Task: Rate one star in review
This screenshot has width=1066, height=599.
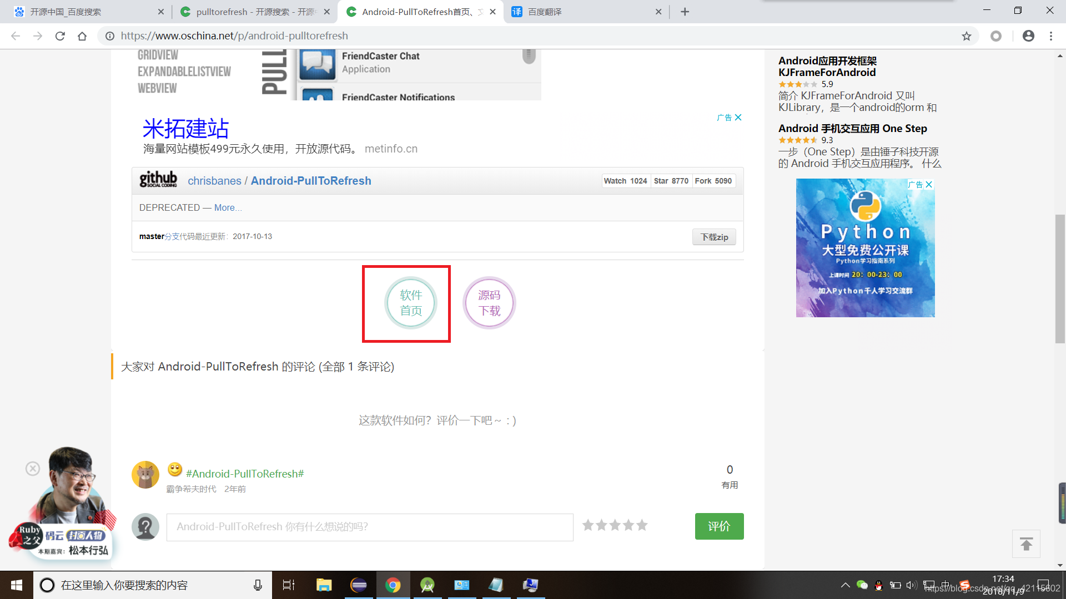Action: (x=588, y=525)
